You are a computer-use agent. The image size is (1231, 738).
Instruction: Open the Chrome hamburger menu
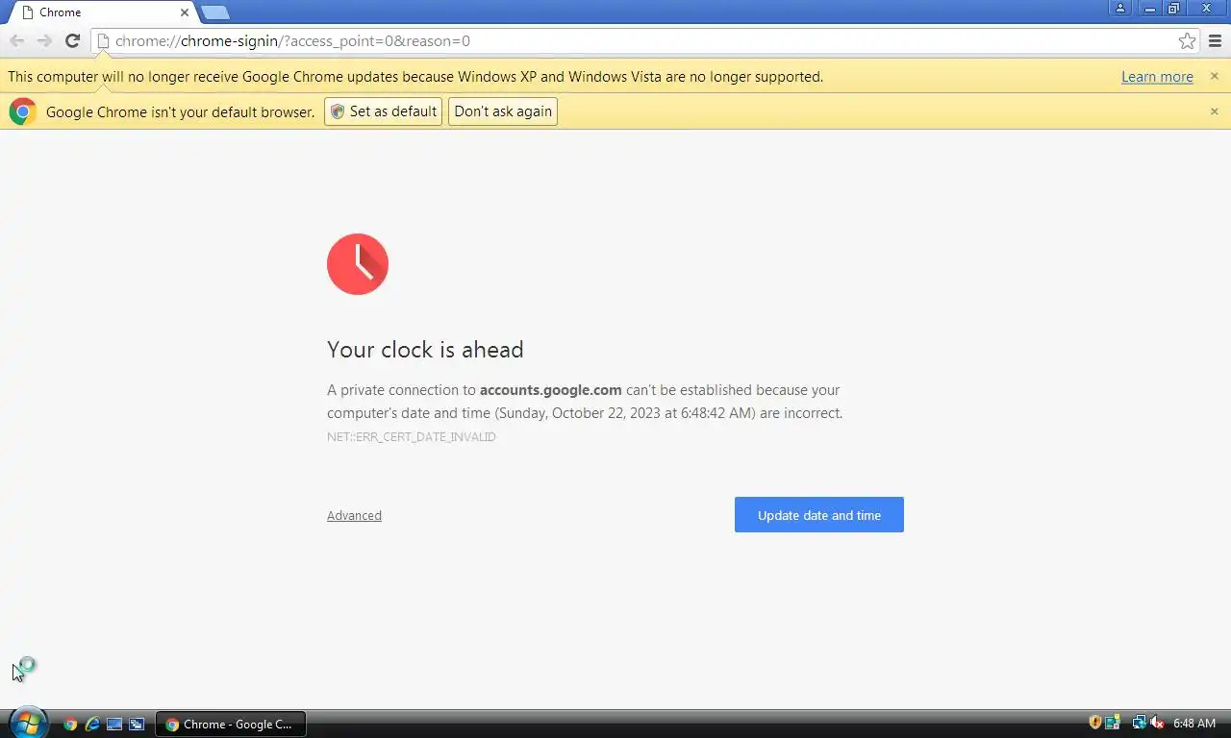tap(1215, 40)
